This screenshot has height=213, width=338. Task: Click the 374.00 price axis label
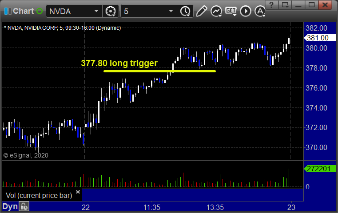[x=316, y=108]
